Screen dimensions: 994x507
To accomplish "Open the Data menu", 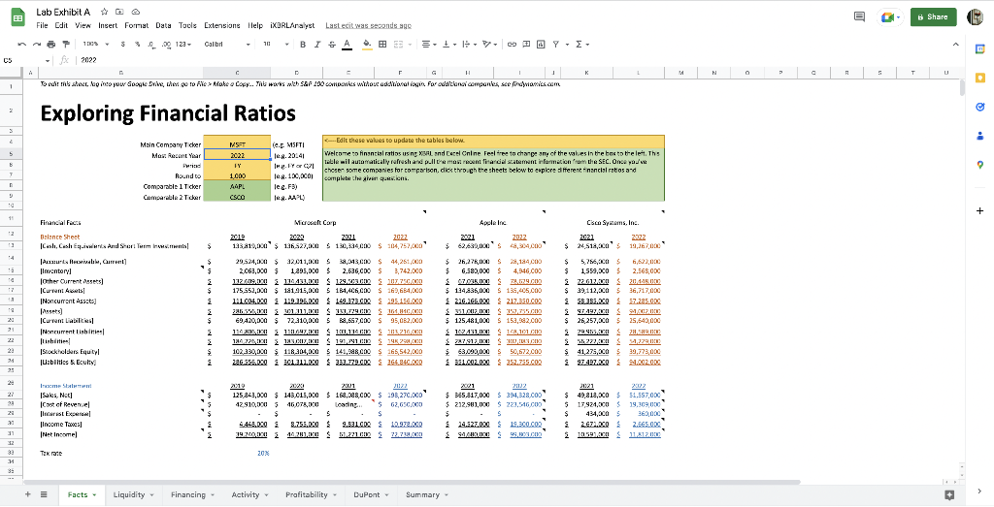I will pos(163,25).
